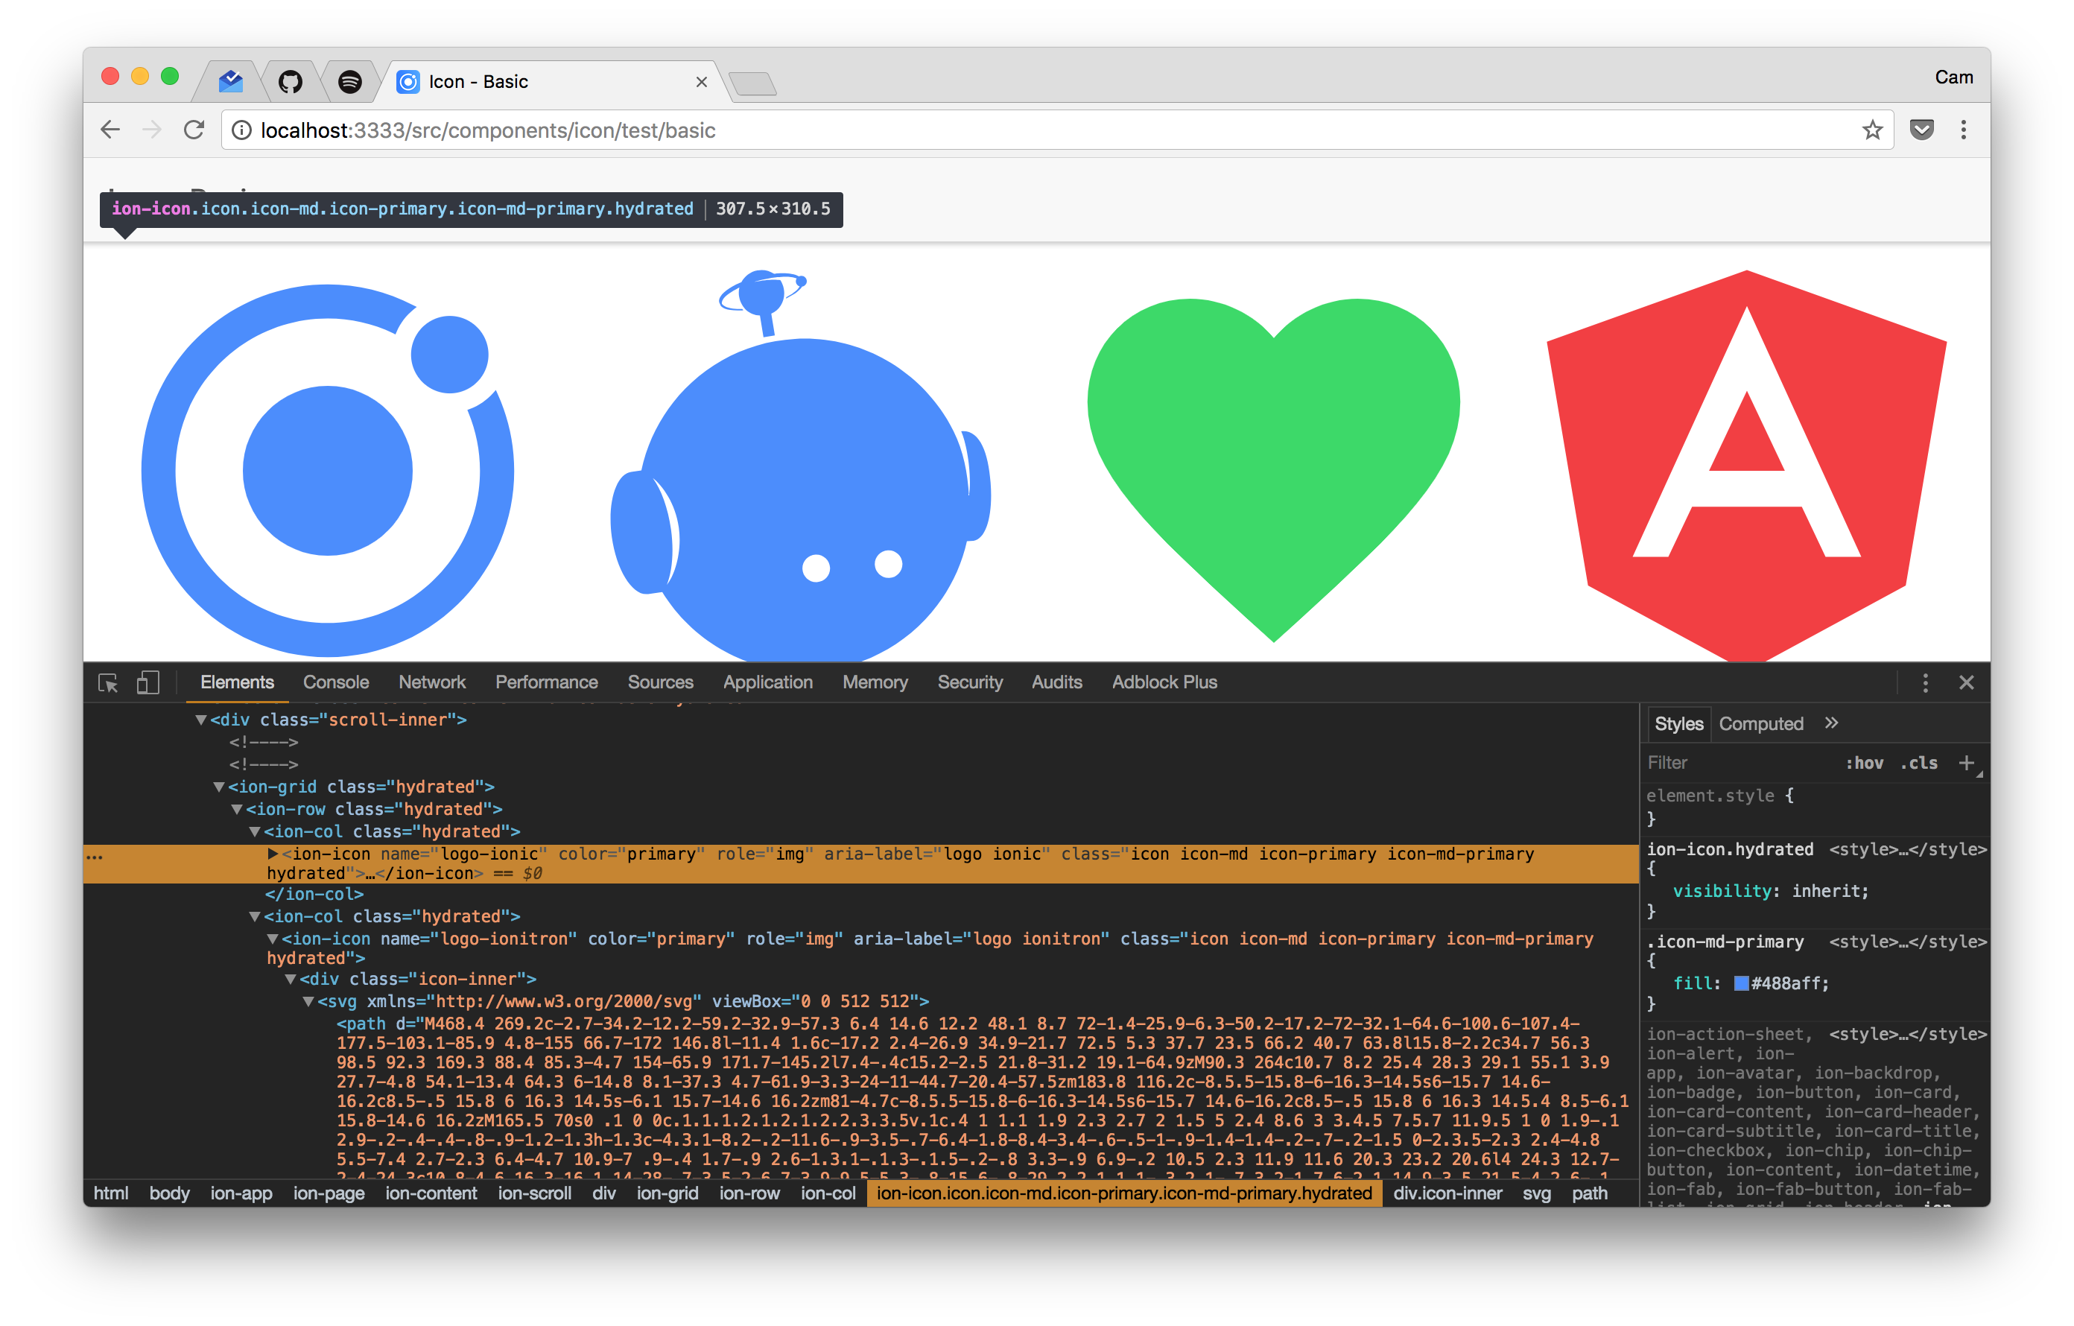2074x1326 pixels.
Task: Open GitHub from the bookmarks bar
Action: (292, 81)
